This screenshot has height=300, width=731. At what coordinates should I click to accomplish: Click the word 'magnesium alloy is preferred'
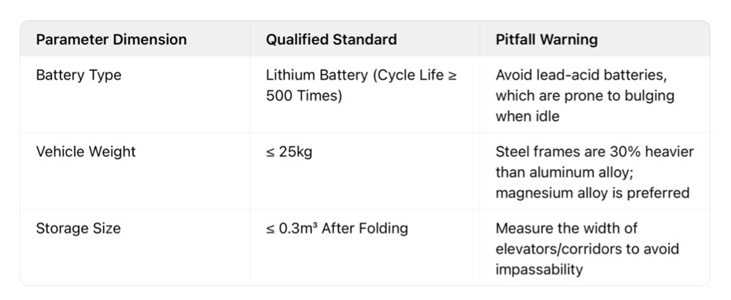coord(592,193)
